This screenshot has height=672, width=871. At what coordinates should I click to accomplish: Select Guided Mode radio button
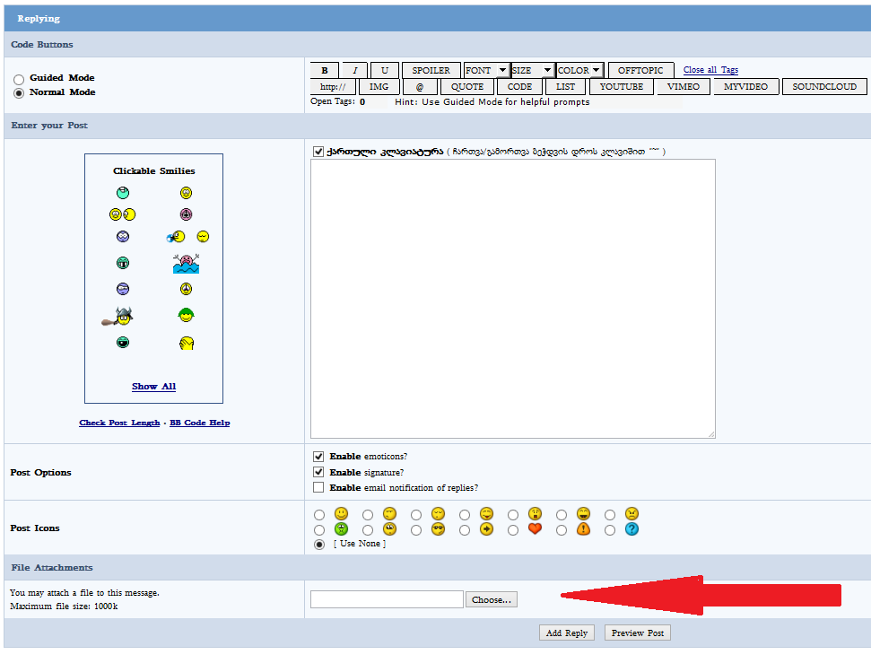click(19, 80)
